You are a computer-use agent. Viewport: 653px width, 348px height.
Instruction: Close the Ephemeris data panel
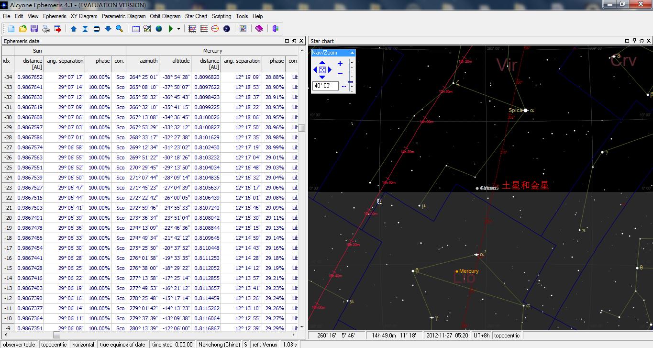tap(301, 41)
